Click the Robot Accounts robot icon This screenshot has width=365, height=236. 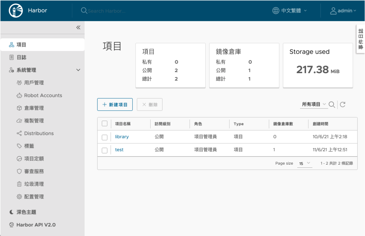tap(19, 95)
